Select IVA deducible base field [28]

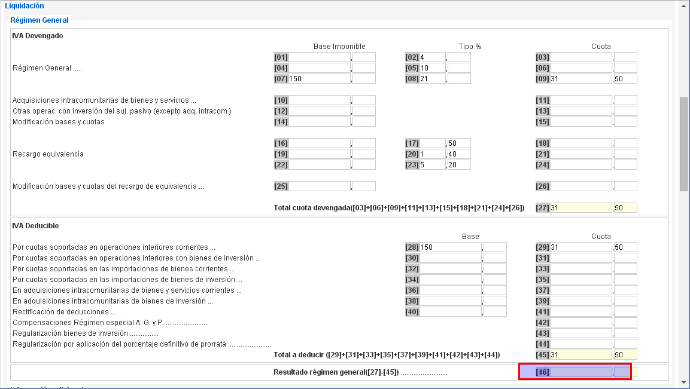[451, 247]
